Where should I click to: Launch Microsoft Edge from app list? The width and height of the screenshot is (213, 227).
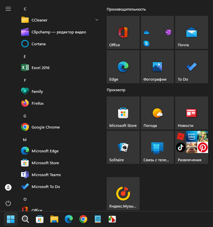tap(60, 151)
